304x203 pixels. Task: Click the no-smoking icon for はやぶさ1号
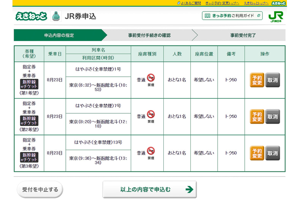pyautogui.click(x=150, y=78)
